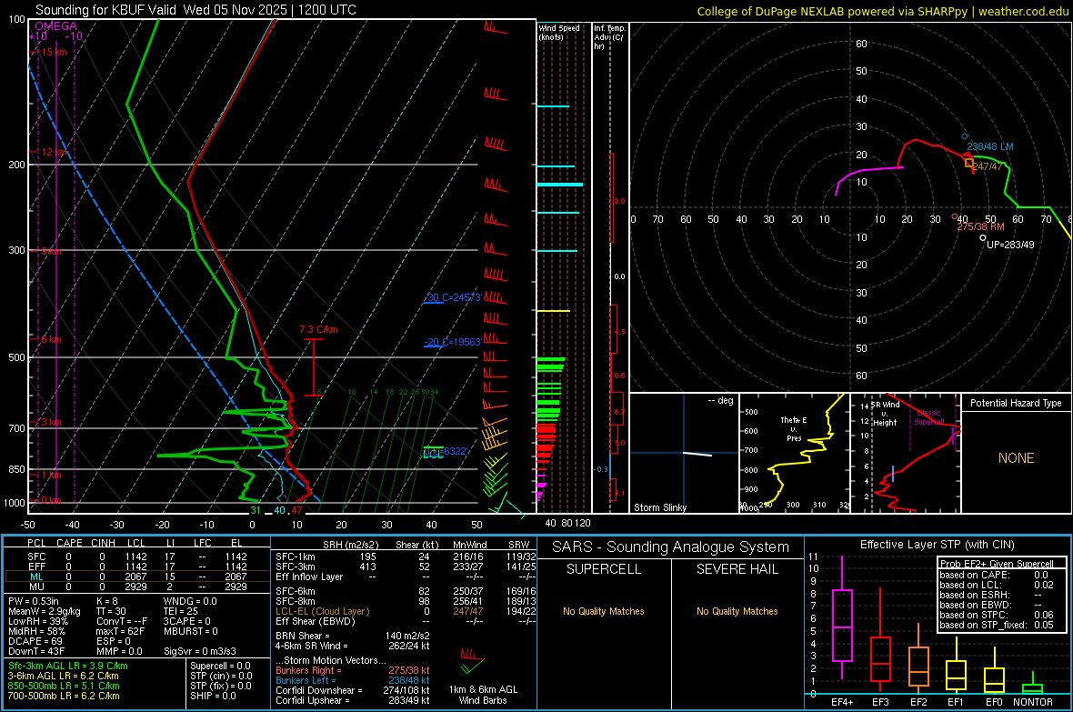Click the Potential Hazard Type header
Viewport: 1073px width, 712px height.
click(x=1016, y=403)
